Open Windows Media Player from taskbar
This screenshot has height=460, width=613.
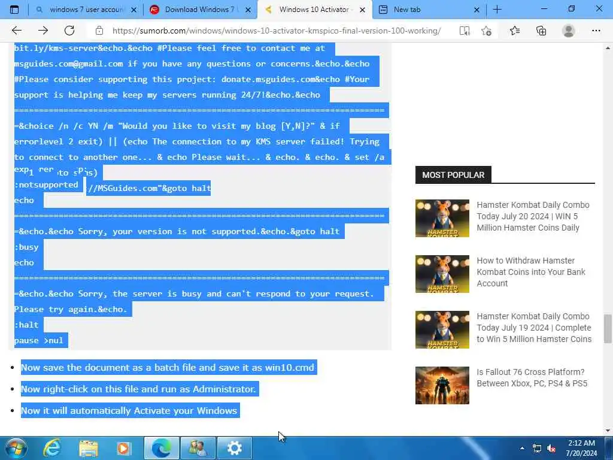(125, 448)
